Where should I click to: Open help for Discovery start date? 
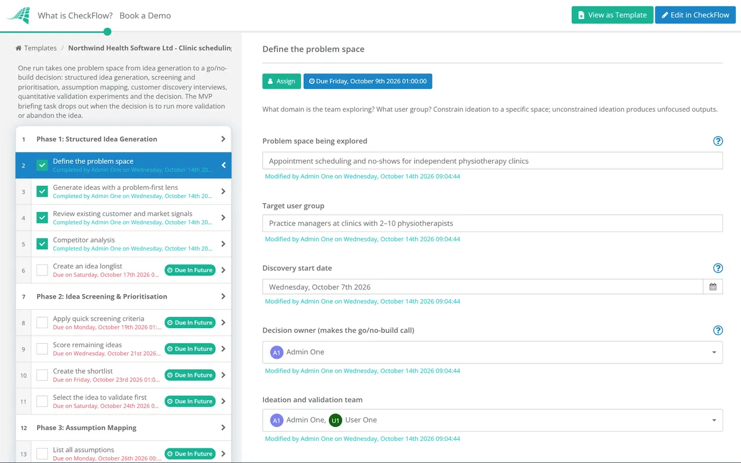pos(718,268)
